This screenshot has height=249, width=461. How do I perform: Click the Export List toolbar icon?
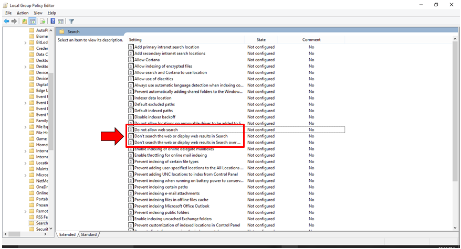tap(43, 21)
